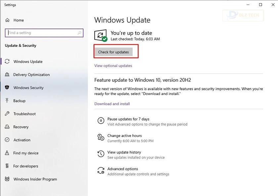This screenshot has width=278, height=196.
Task: Click "Currently 6:00 AM to 5:00 PM" text
Action: pos(130,141)
